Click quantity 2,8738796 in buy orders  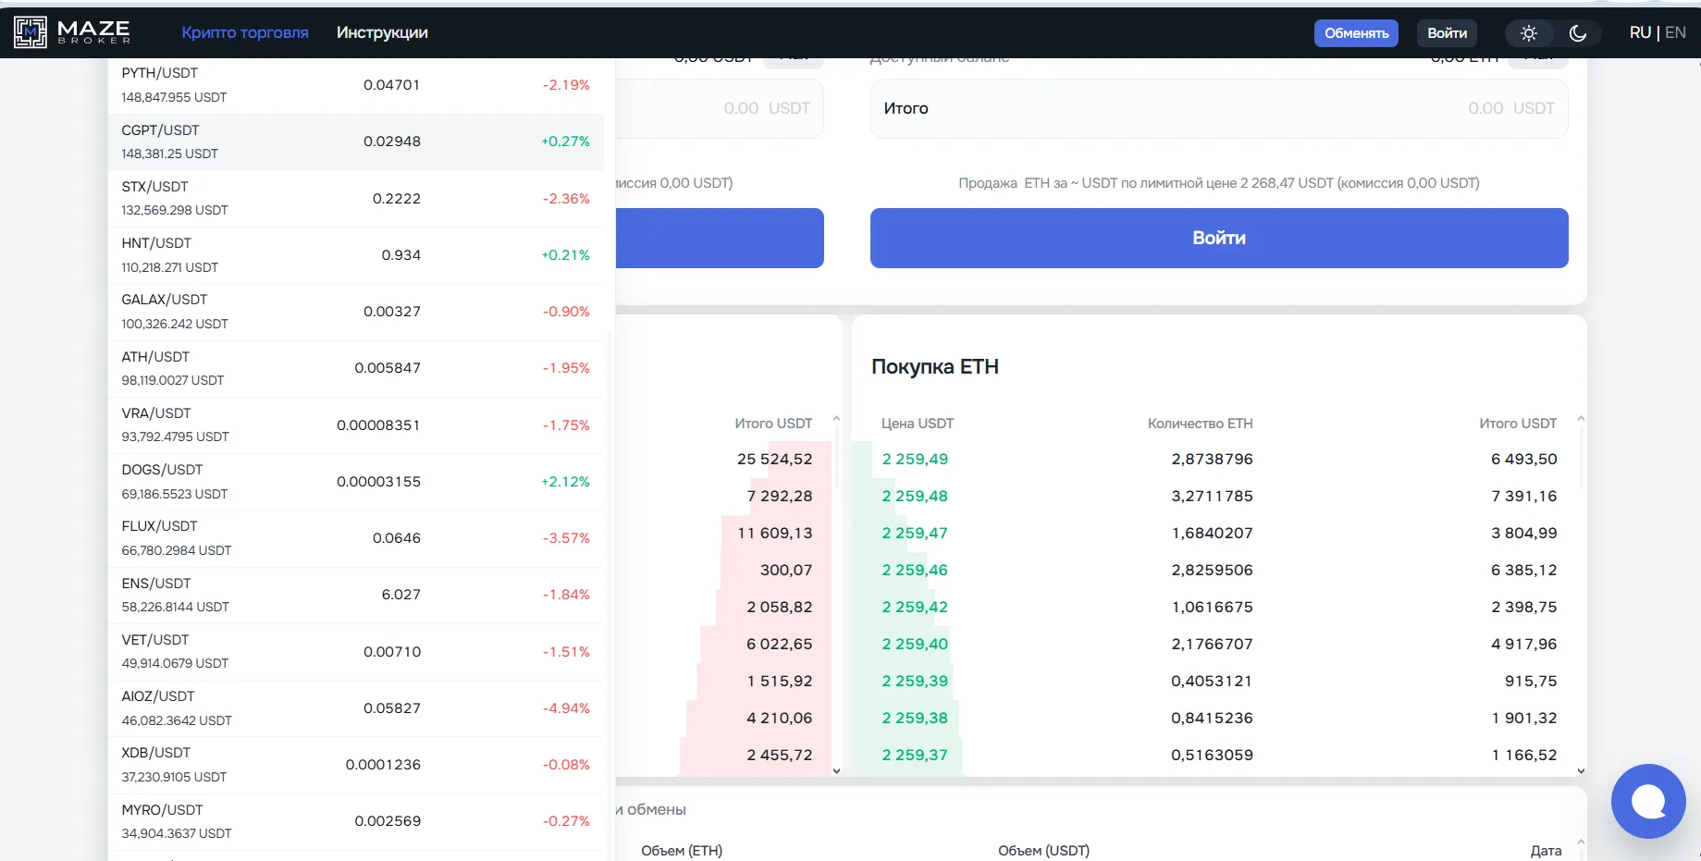coord(1212,459)
